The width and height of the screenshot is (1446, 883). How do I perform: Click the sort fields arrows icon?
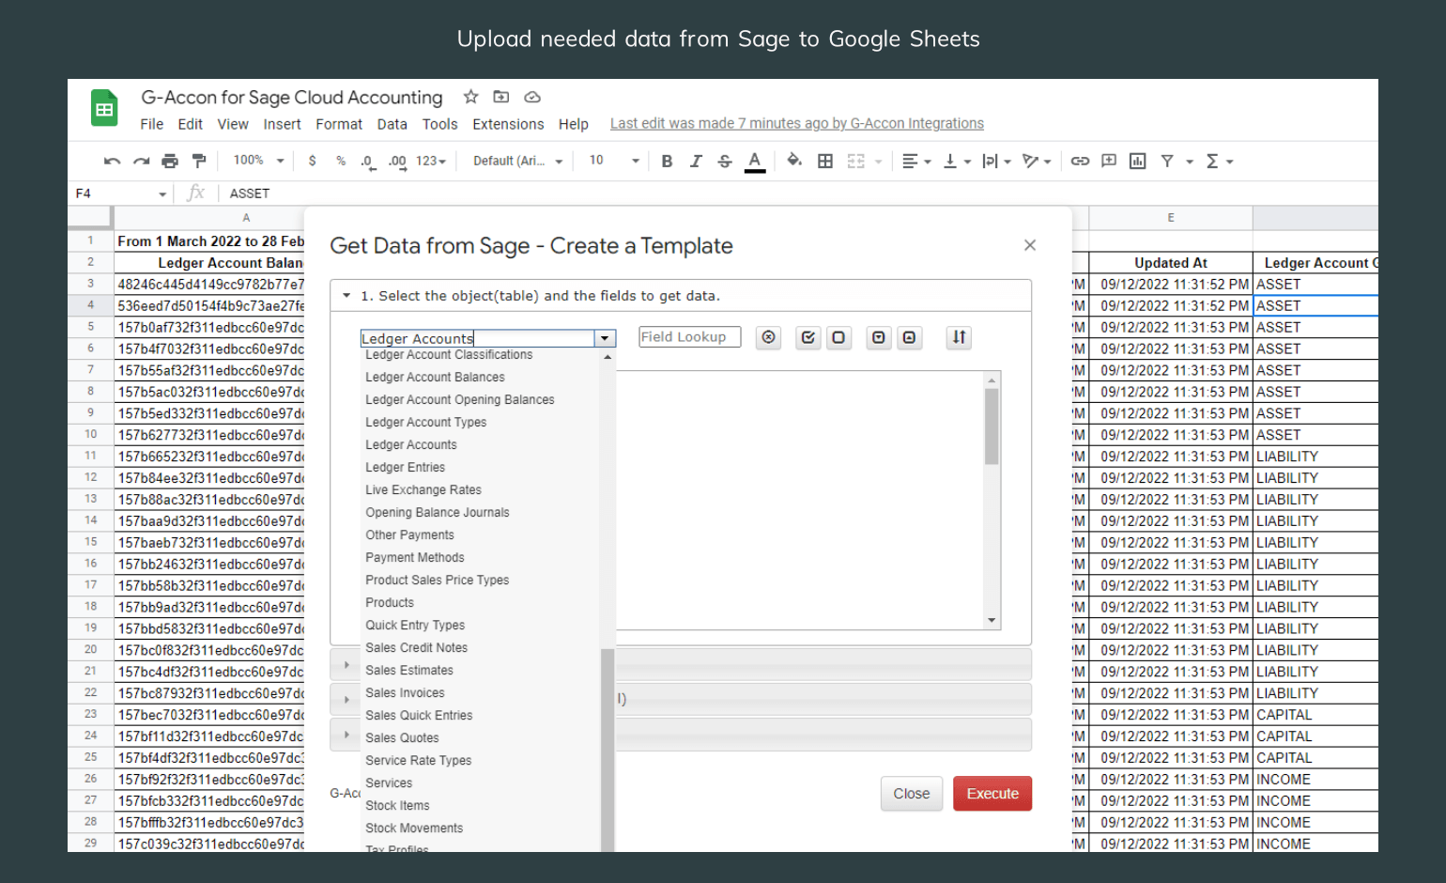click(959, 337)
